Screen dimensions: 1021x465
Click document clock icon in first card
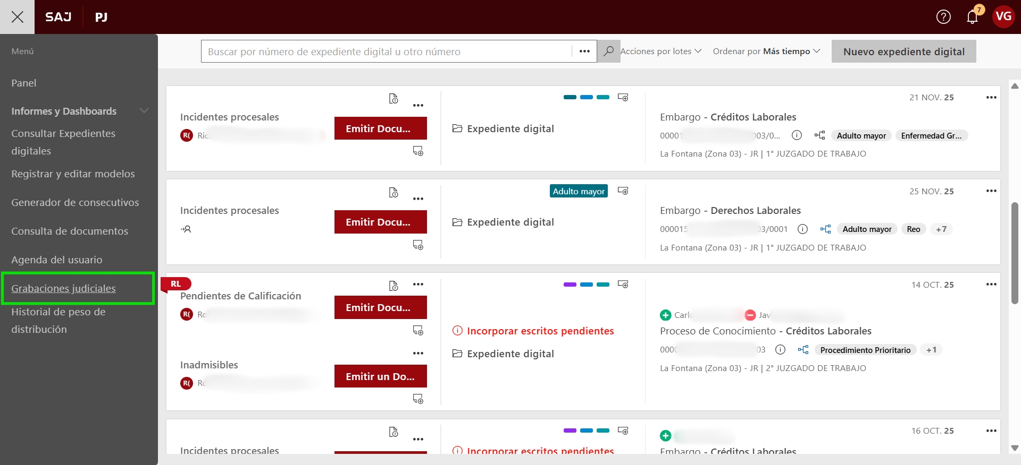[394, 99]
